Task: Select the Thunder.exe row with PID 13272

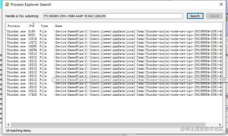Action: pyautogui.click(x=114, y=43)
